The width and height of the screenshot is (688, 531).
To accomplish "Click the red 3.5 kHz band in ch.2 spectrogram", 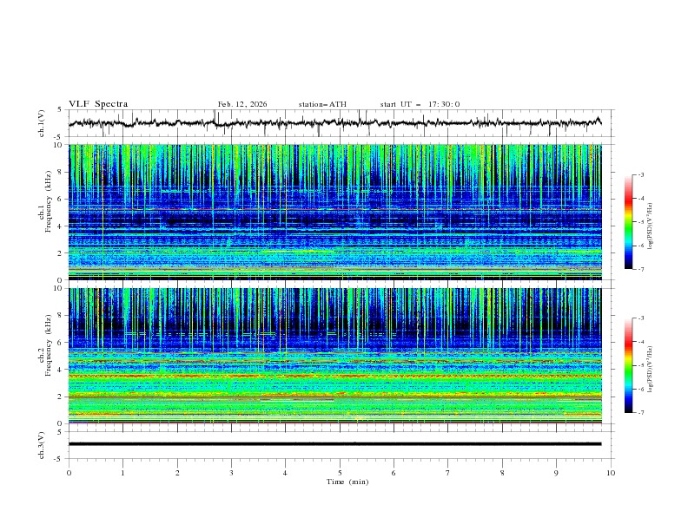I will (335, 376).
